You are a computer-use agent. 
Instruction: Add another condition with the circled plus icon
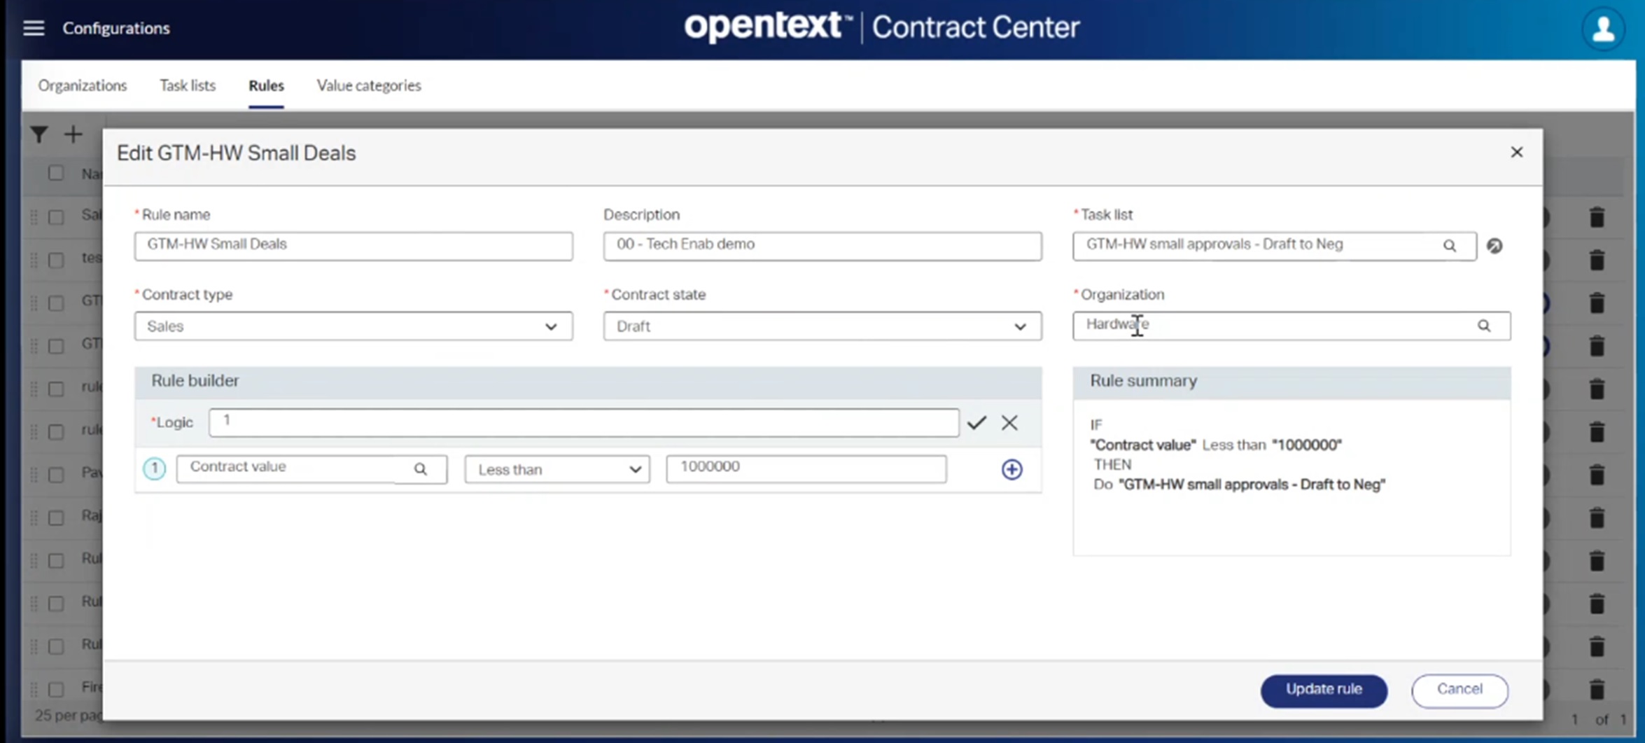coord(1011,469)
